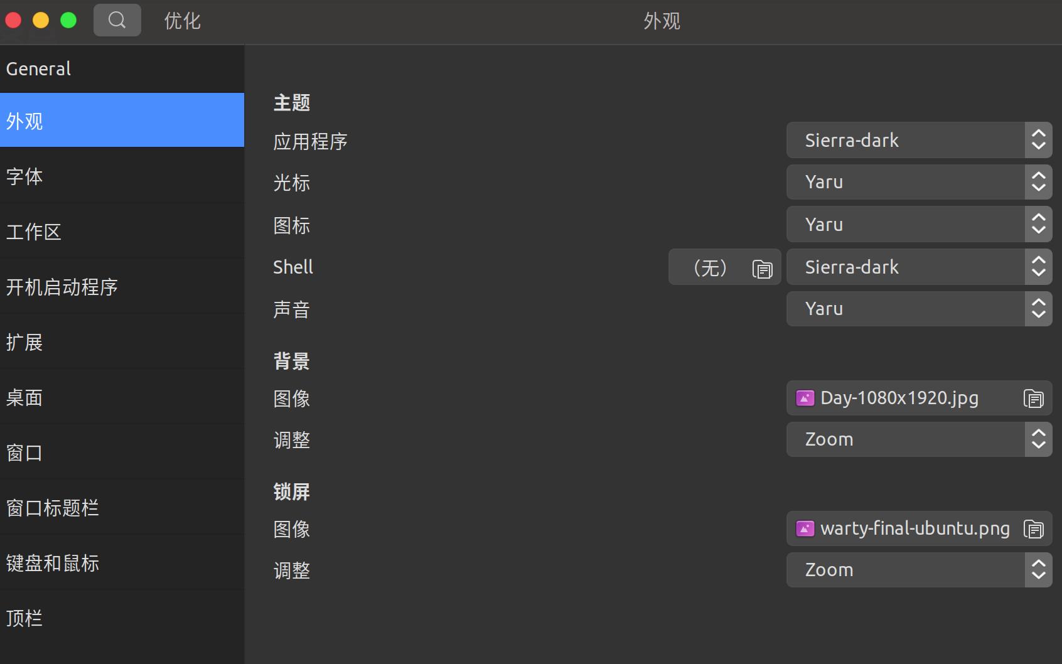Screen dimensions: 1062x664
Task: Open the 开机启动程序 sidebar section
Action: click(122, 287)
